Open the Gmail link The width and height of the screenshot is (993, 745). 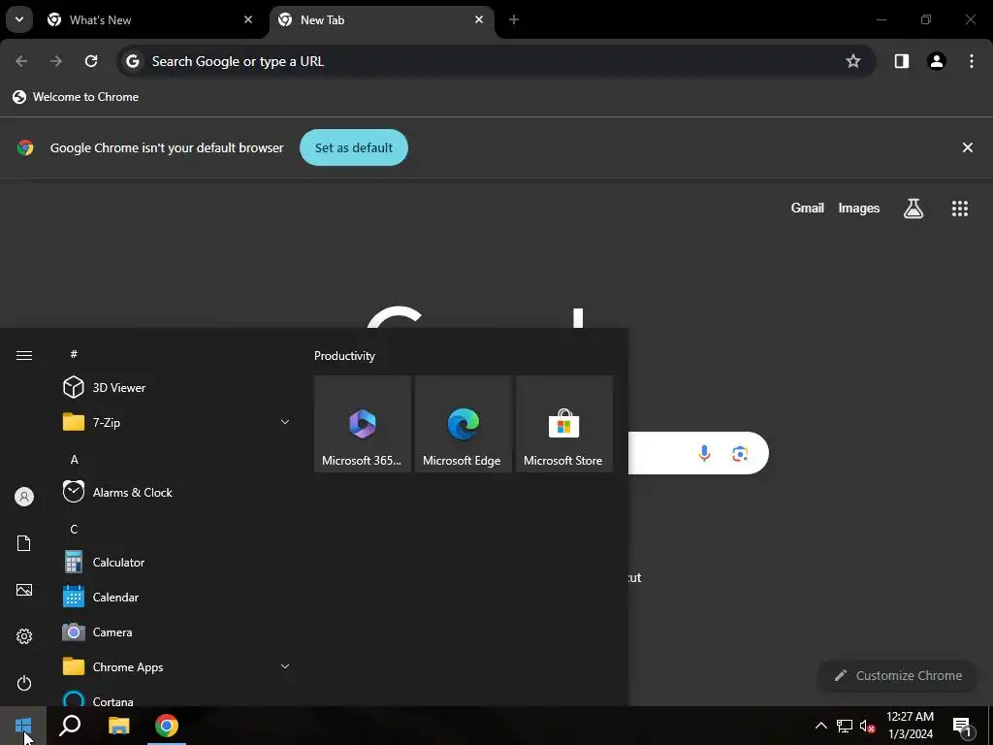pos(808,208)
